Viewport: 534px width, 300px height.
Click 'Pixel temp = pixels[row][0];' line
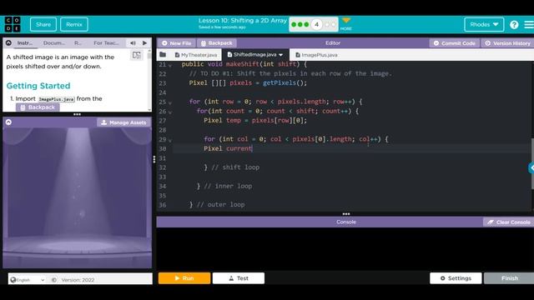point(255,120)
